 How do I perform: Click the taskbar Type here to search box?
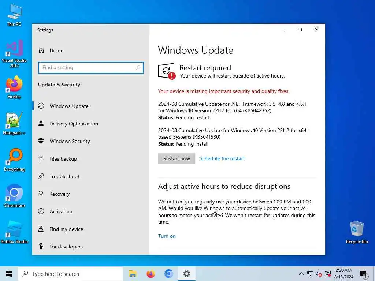pyautogui.click(x=70, y=274)
